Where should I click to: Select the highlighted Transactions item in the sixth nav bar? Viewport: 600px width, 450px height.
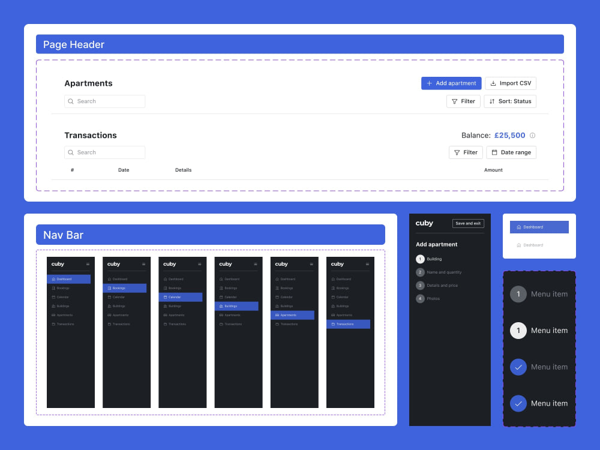point(348,324)
